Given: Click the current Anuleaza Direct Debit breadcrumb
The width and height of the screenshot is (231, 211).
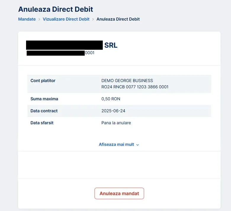Looking at the screenshot, I should click(x=118, y=19).
